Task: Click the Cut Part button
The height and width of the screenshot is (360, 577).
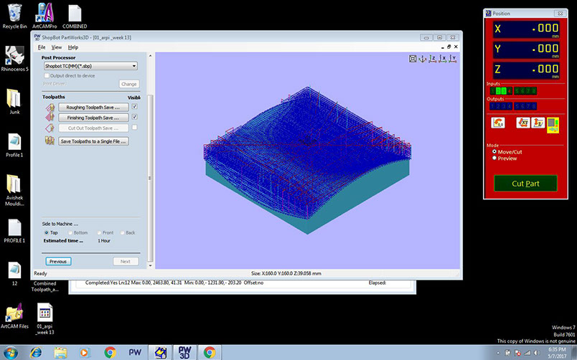Action: coord(525,184)
